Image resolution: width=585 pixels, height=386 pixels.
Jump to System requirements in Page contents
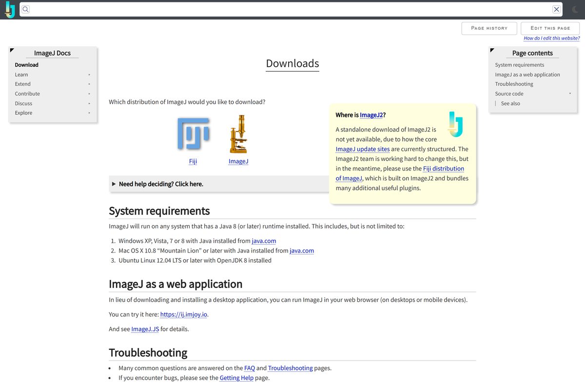tap(519, 65)
